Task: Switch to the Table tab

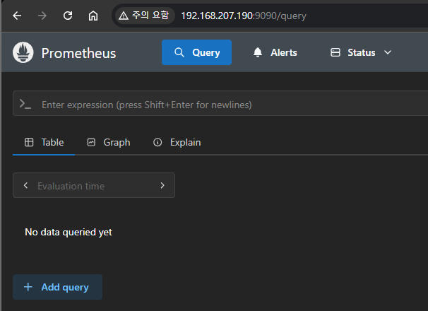Action: [44, 142]
